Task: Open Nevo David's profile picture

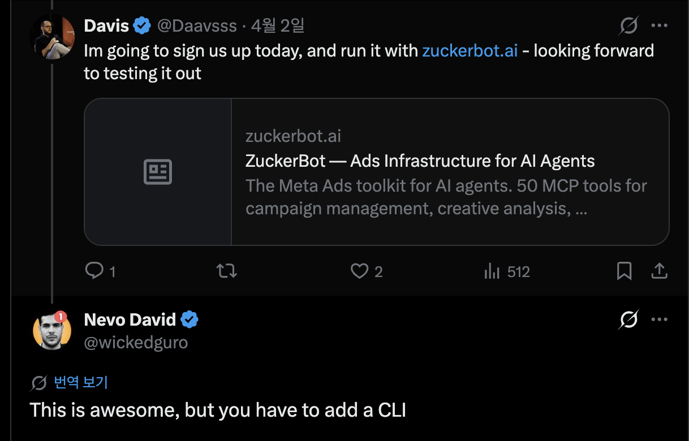Action: pyautogui.click(x=52, y=331)
